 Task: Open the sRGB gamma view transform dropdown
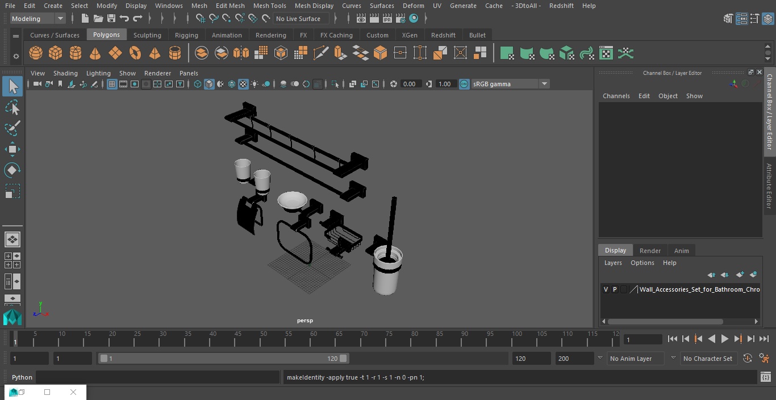tap(510, 84)
